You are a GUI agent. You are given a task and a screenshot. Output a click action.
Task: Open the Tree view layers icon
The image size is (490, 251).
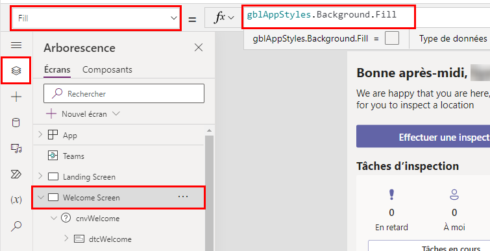coord(16,71)
